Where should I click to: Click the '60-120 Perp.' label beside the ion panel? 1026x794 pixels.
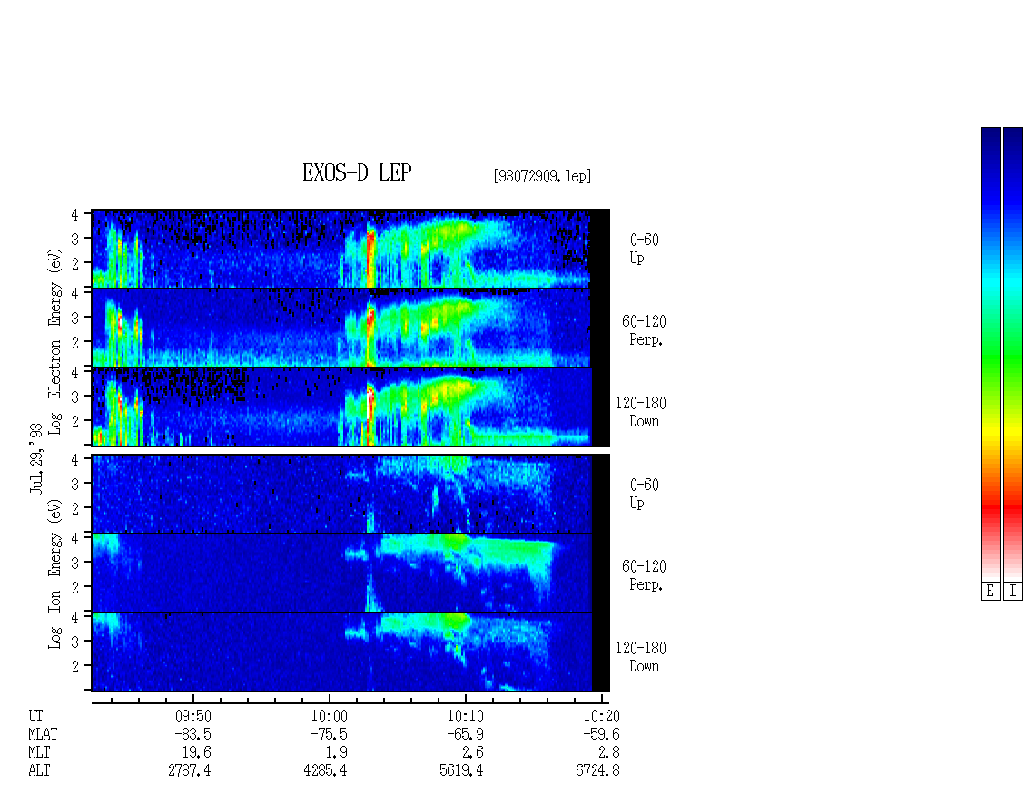coord(644,575)
